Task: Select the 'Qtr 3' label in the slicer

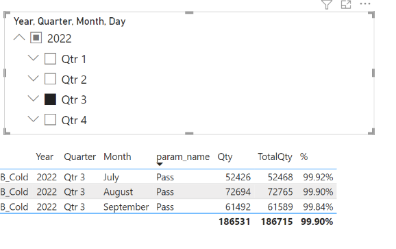Action: click(74, 99)
